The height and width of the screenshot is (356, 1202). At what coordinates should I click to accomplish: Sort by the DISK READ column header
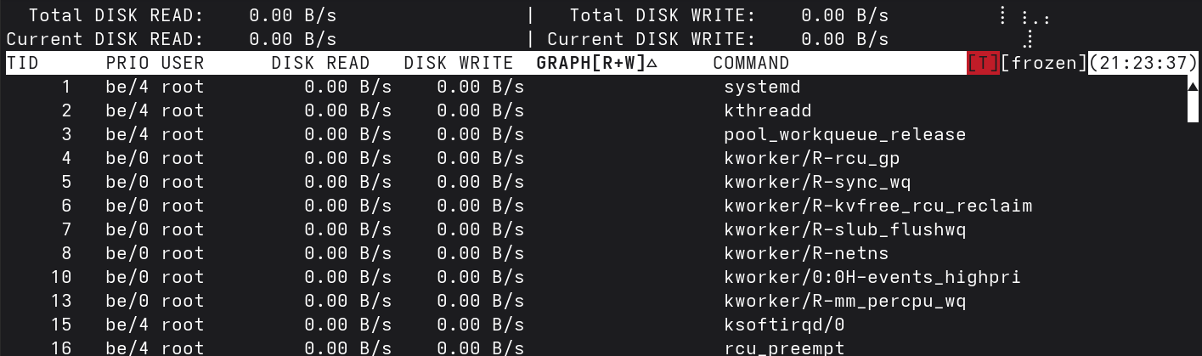tap(320, 63)
